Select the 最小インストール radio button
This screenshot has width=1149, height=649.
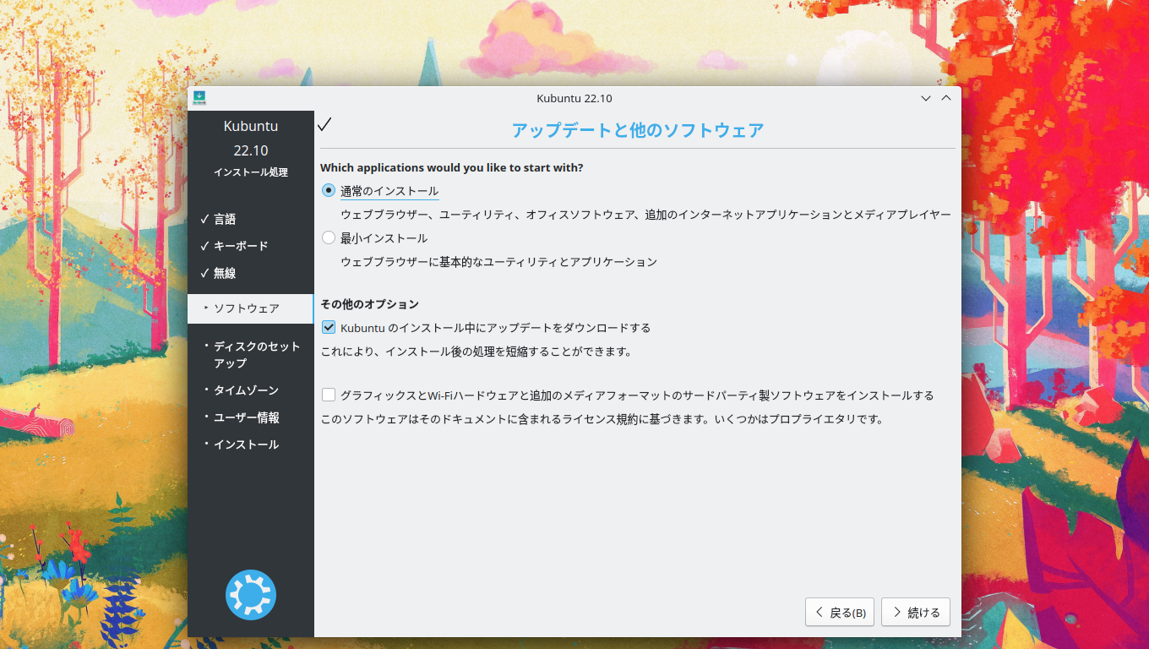(x=329, y=238)
